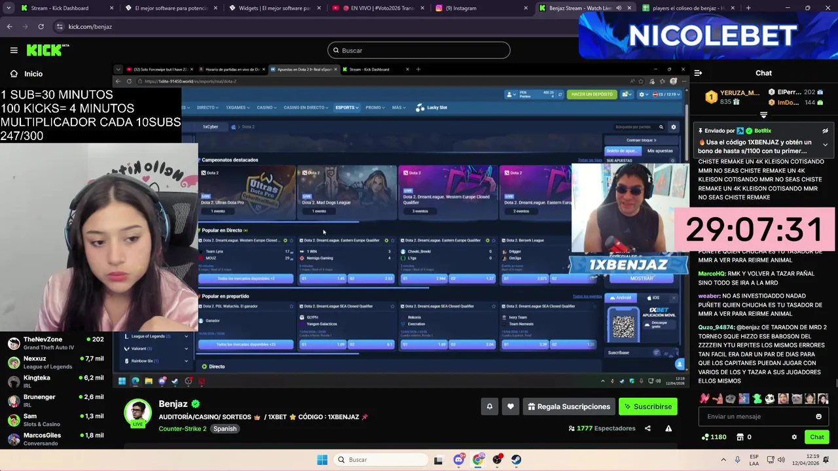838x471 pixels.
Task: Open Discord from taskbar
Action: [x=458, y=460]
